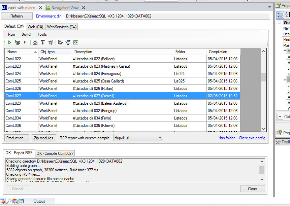
Task: Click the stacked pages upload icon
Action: click(51, 42)
